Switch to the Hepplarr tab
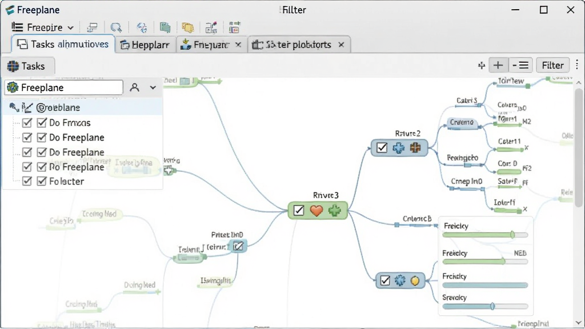The image size is (585, 329). 145,45
